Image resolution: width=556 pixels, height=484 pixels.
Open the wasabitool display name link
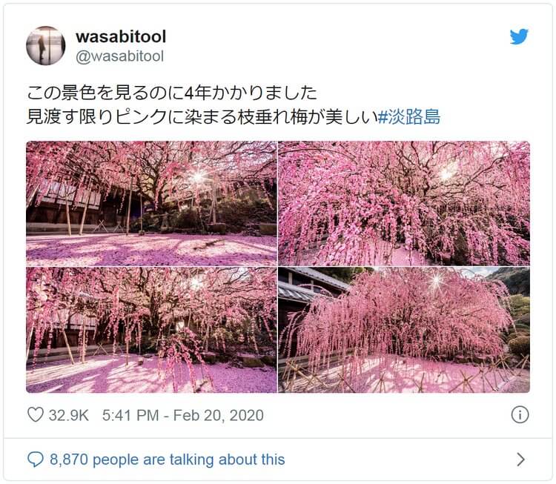(121, 36)
